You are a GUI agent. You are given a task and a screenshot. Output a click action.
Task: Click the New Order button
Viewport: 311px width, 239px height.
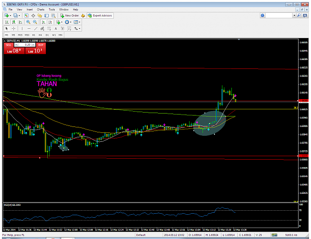point(70,15)
